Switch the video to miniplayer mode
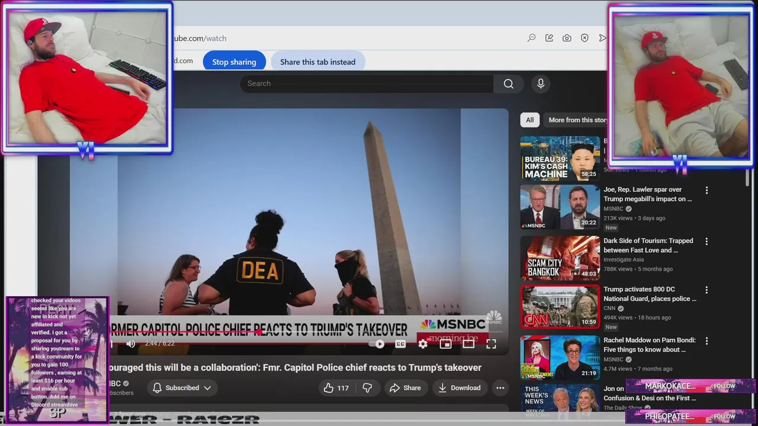Image resolution: width=758 pixels, height=426 pixels. pyautogui.click(x=446, y=344)
